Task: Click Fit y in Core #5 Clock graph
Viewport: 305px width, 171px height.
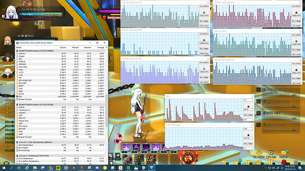Action: (x=294, y=21)
